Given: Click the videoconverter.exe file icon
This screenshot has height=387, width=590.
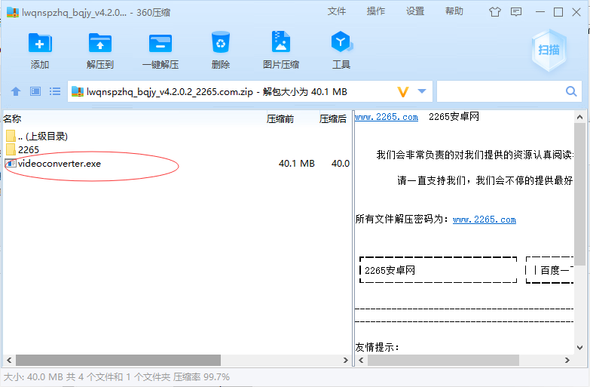Looking at the screenshot, I should 11,164.
